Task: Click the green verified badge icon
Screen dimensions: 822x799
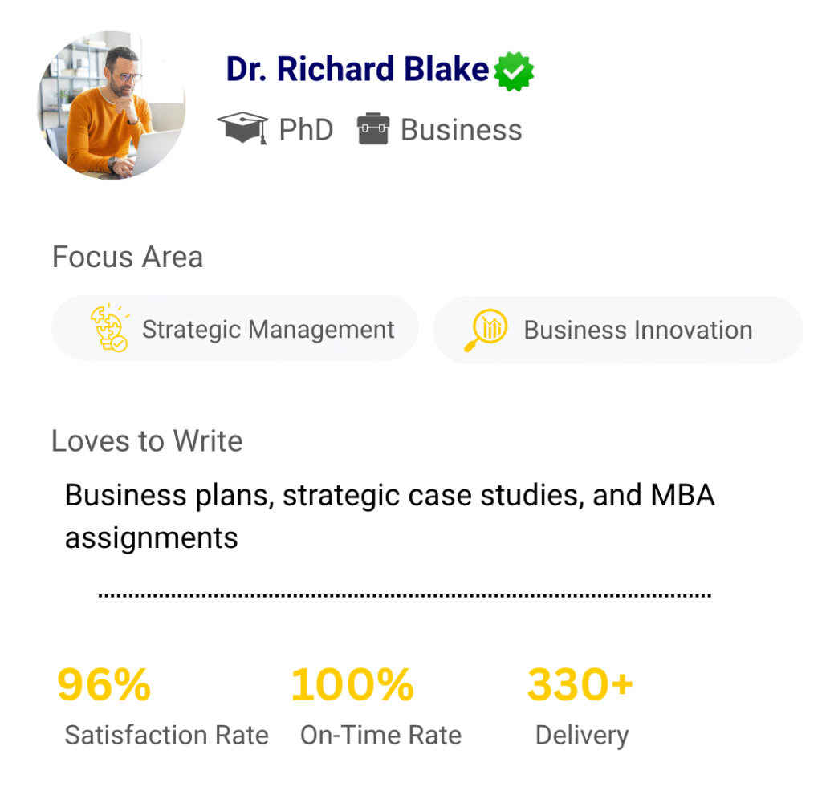Action: 514,72
